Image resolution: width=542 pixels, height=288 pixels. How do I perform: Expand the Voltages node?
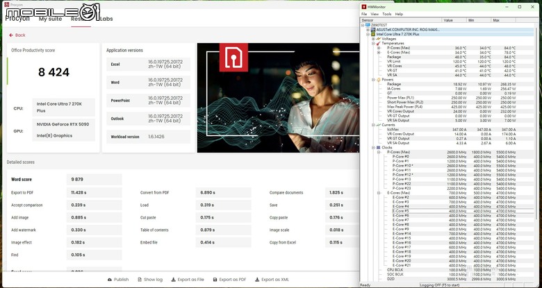coord(373,39)
